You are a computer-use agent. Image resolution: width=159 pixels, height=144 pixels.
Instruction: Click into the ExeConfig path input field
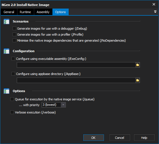[76, 65]
